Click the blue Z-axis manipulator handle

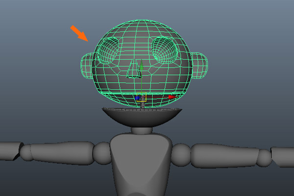[x=137, y=98]
